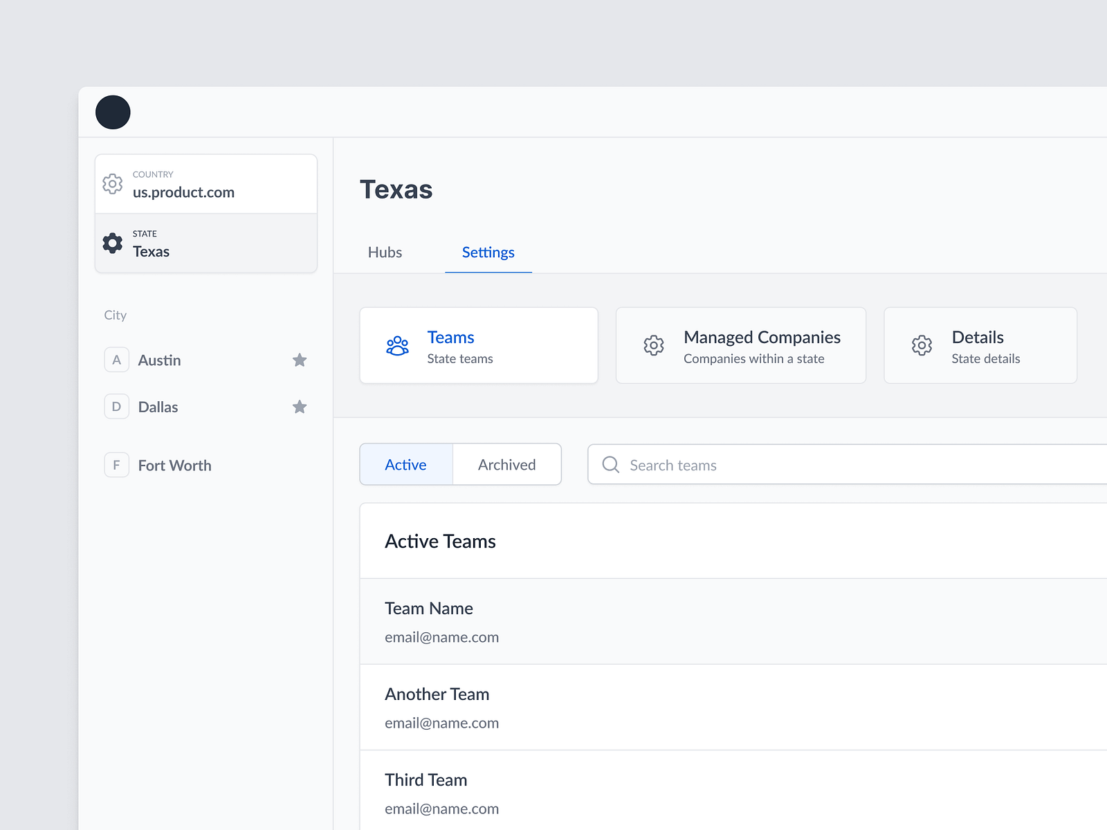Click the dark circular logo avatar
The image size is (1107, 830).
click(x=113, y=112)
